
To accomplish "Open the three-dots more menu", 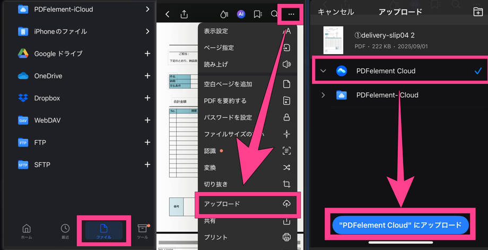I will point(291,14).
